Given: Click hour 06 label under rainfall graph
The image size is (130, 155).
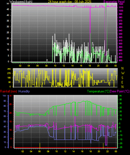Looking at the screenshot, I should (39, 151).
